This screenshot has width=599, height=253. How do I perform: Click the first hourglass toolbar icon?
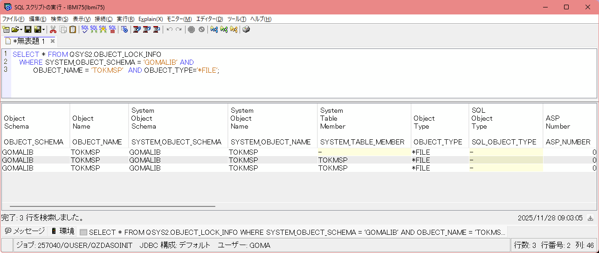click(137, 29)
